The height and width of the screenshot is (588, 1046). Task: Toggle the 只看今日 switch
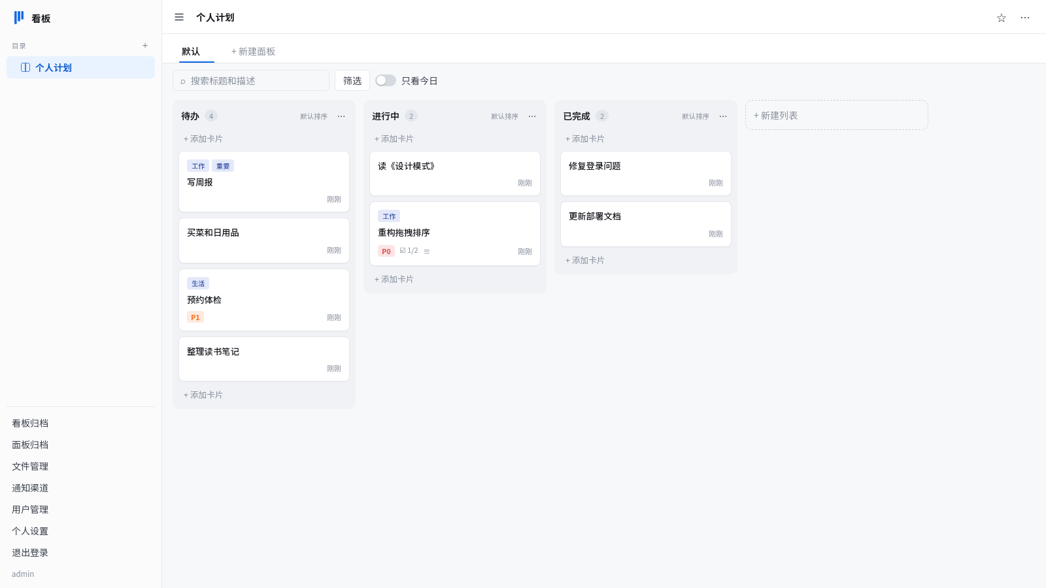point(386,80)
